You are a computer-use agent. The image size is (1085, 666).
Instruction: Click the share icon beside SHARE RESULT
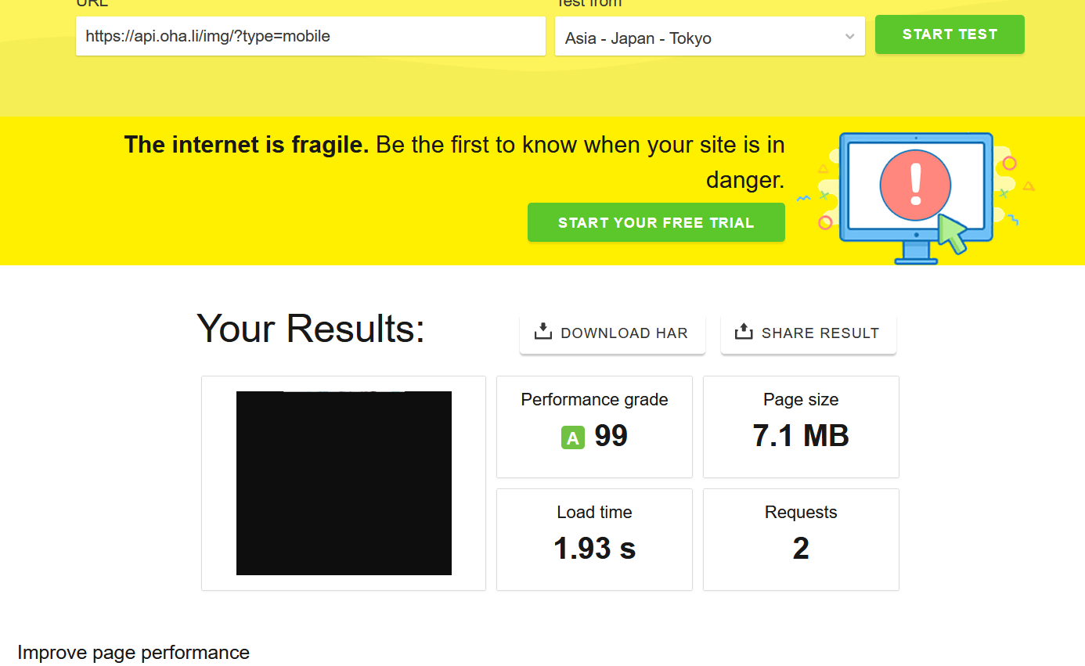click(744, 332)
